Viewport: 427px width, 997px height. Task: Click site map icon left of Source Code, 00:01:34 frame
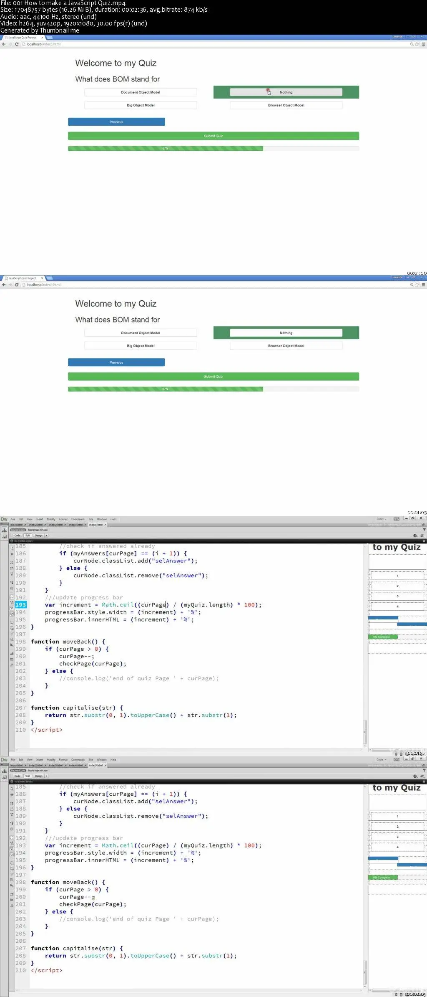click(x=4, y=530)
